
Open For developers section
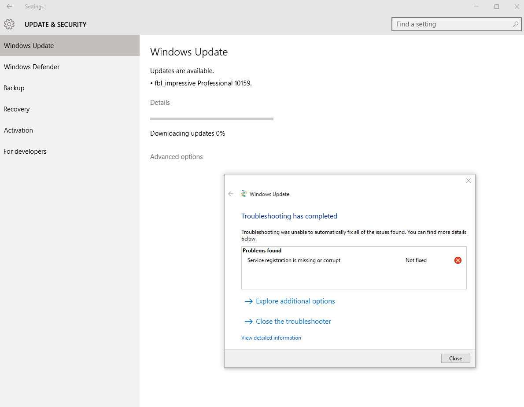70,152
